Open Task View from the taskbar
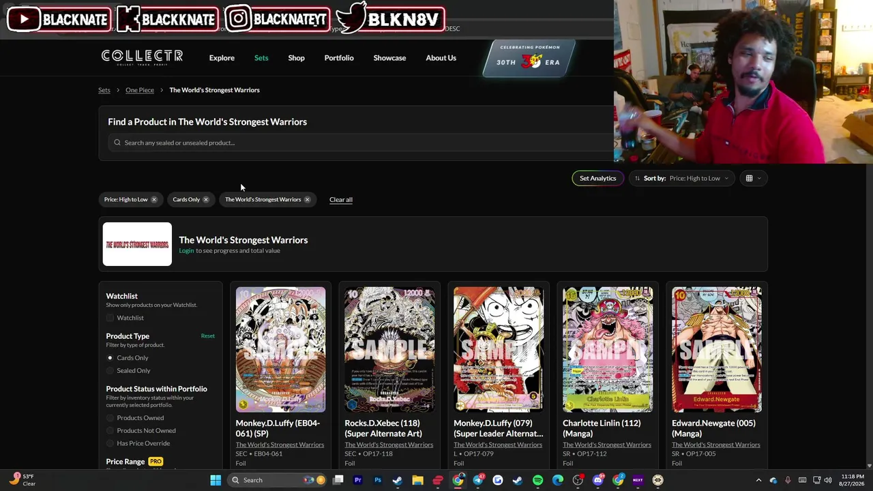This screenshot has height=491, width=873. click(338, 480)
